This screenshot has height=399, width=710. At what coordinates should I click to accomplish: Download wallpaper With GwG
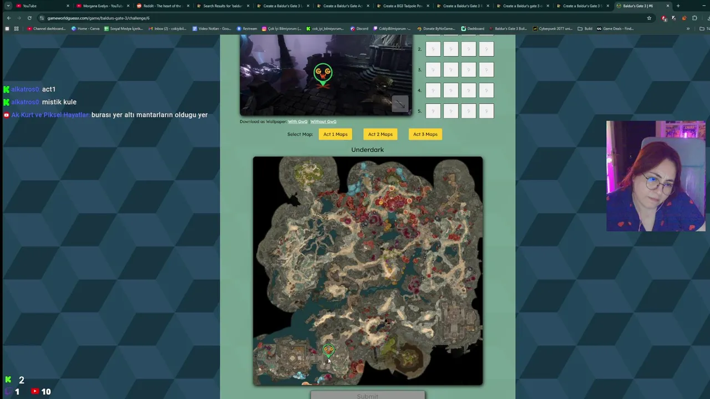point(298,122)
